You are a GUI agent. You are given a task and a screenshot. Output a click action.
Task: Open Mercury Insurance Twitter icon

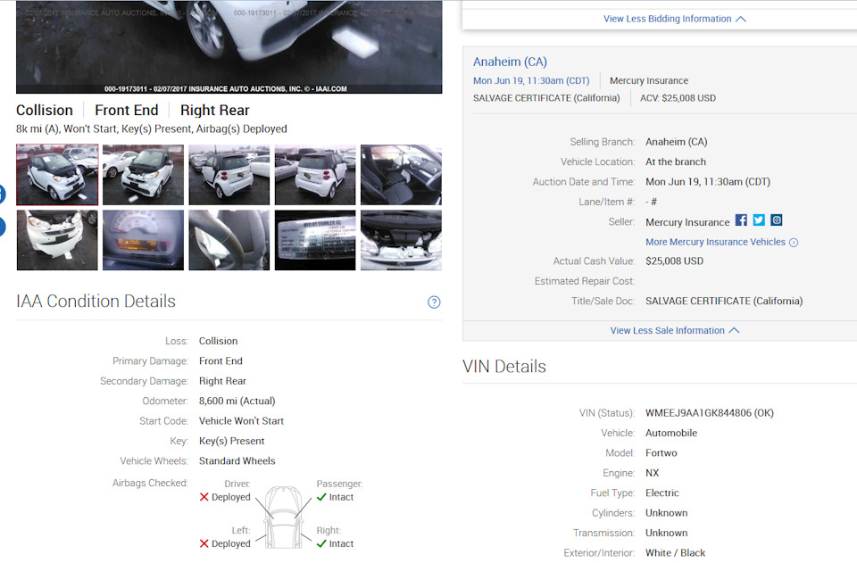(x=759, y=220)
